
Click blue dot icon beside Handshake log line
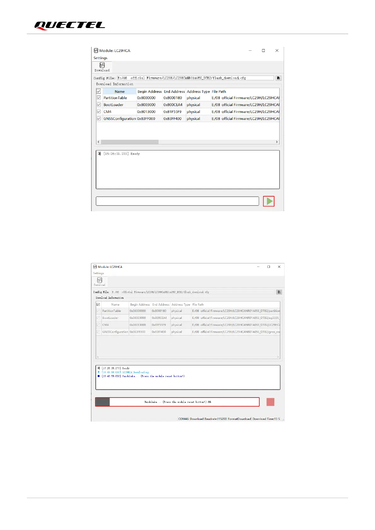[99, 376]
